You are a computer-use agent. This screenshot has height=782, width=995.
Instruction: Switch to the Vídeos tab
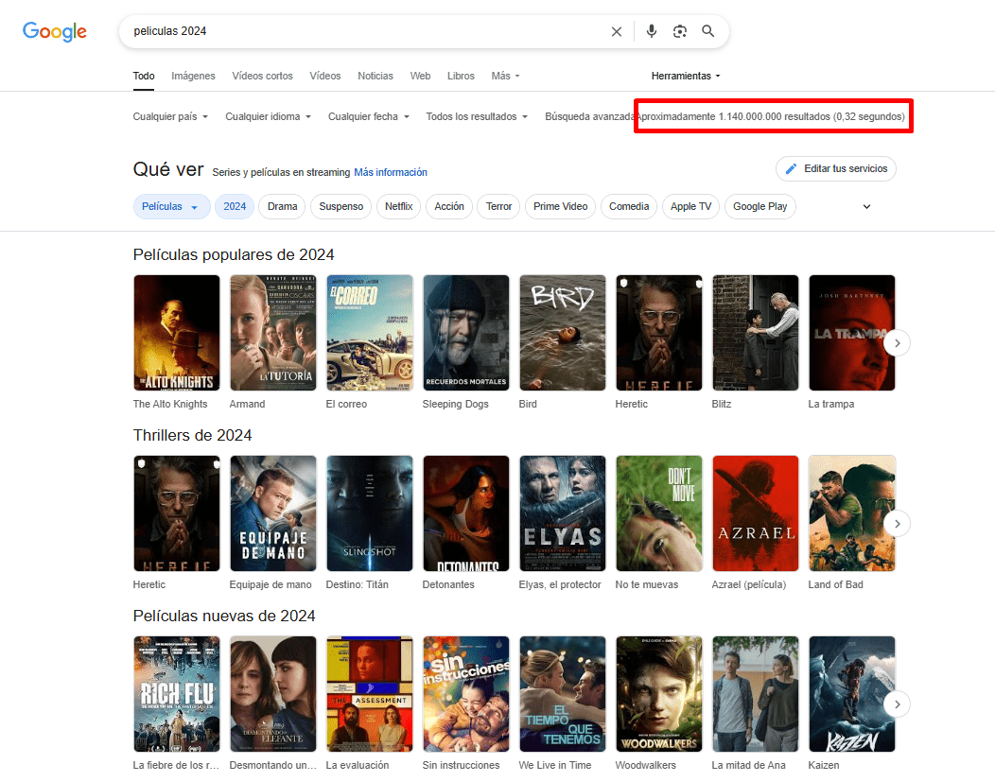pos(325,76)
